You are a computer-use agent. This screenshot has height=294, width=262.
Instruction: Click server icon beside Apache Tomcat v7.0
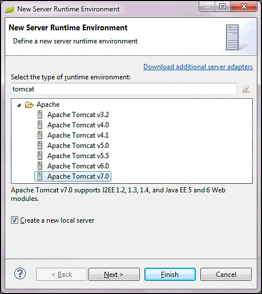click(x=40, y=176)
